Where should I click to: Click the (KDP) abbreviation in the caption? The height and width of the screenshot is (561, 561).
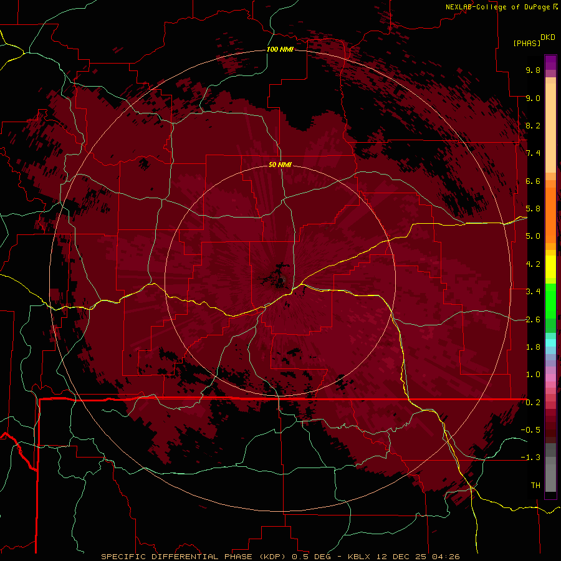[274, 557]
